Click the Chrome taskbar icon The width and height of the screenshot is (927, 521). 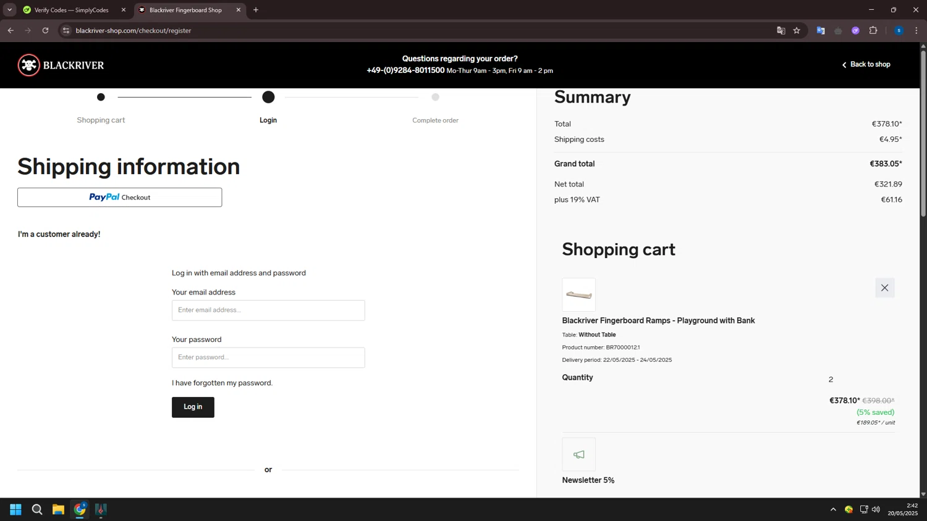pos(80,509)
